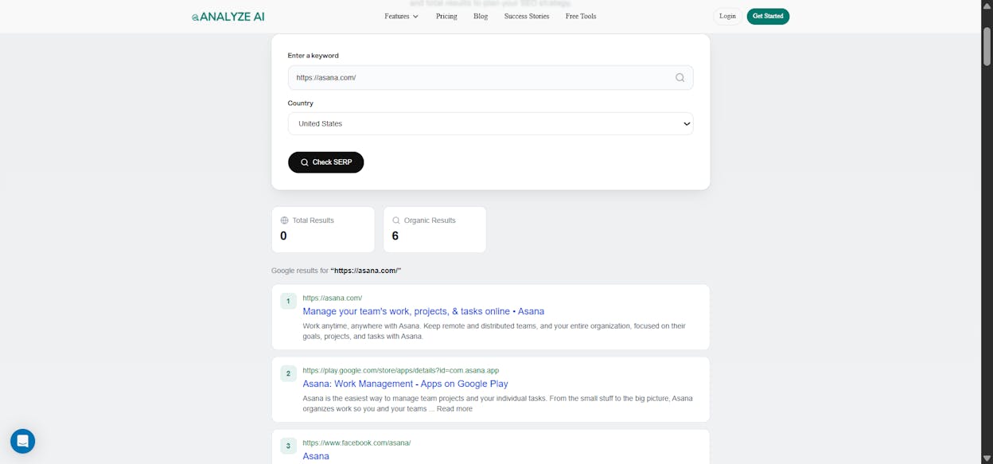
Task: Click the Check SERP button
Action: [325, 162]
